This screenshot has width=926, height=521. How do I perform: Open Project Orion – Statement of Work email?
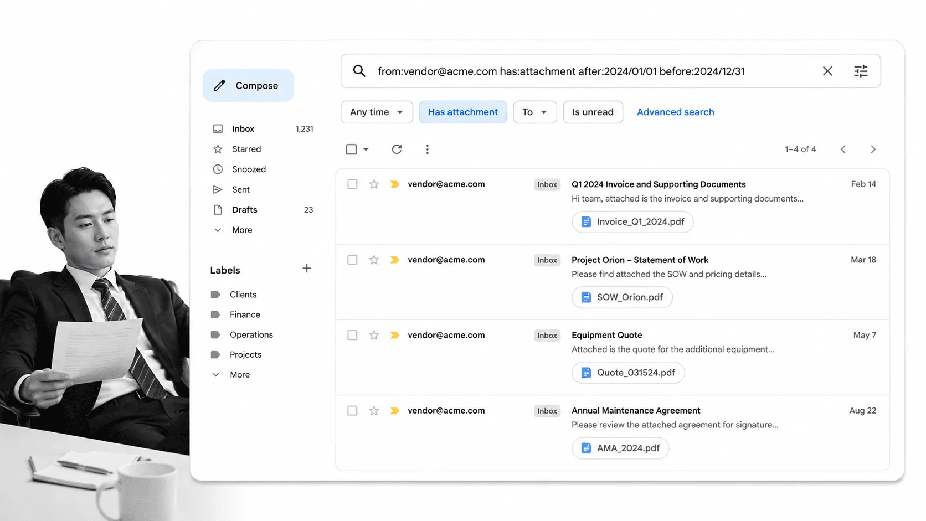640,260
